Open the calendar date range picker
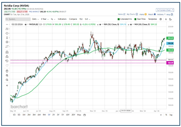This screenshot has height=127, width=181. (84, 115)
